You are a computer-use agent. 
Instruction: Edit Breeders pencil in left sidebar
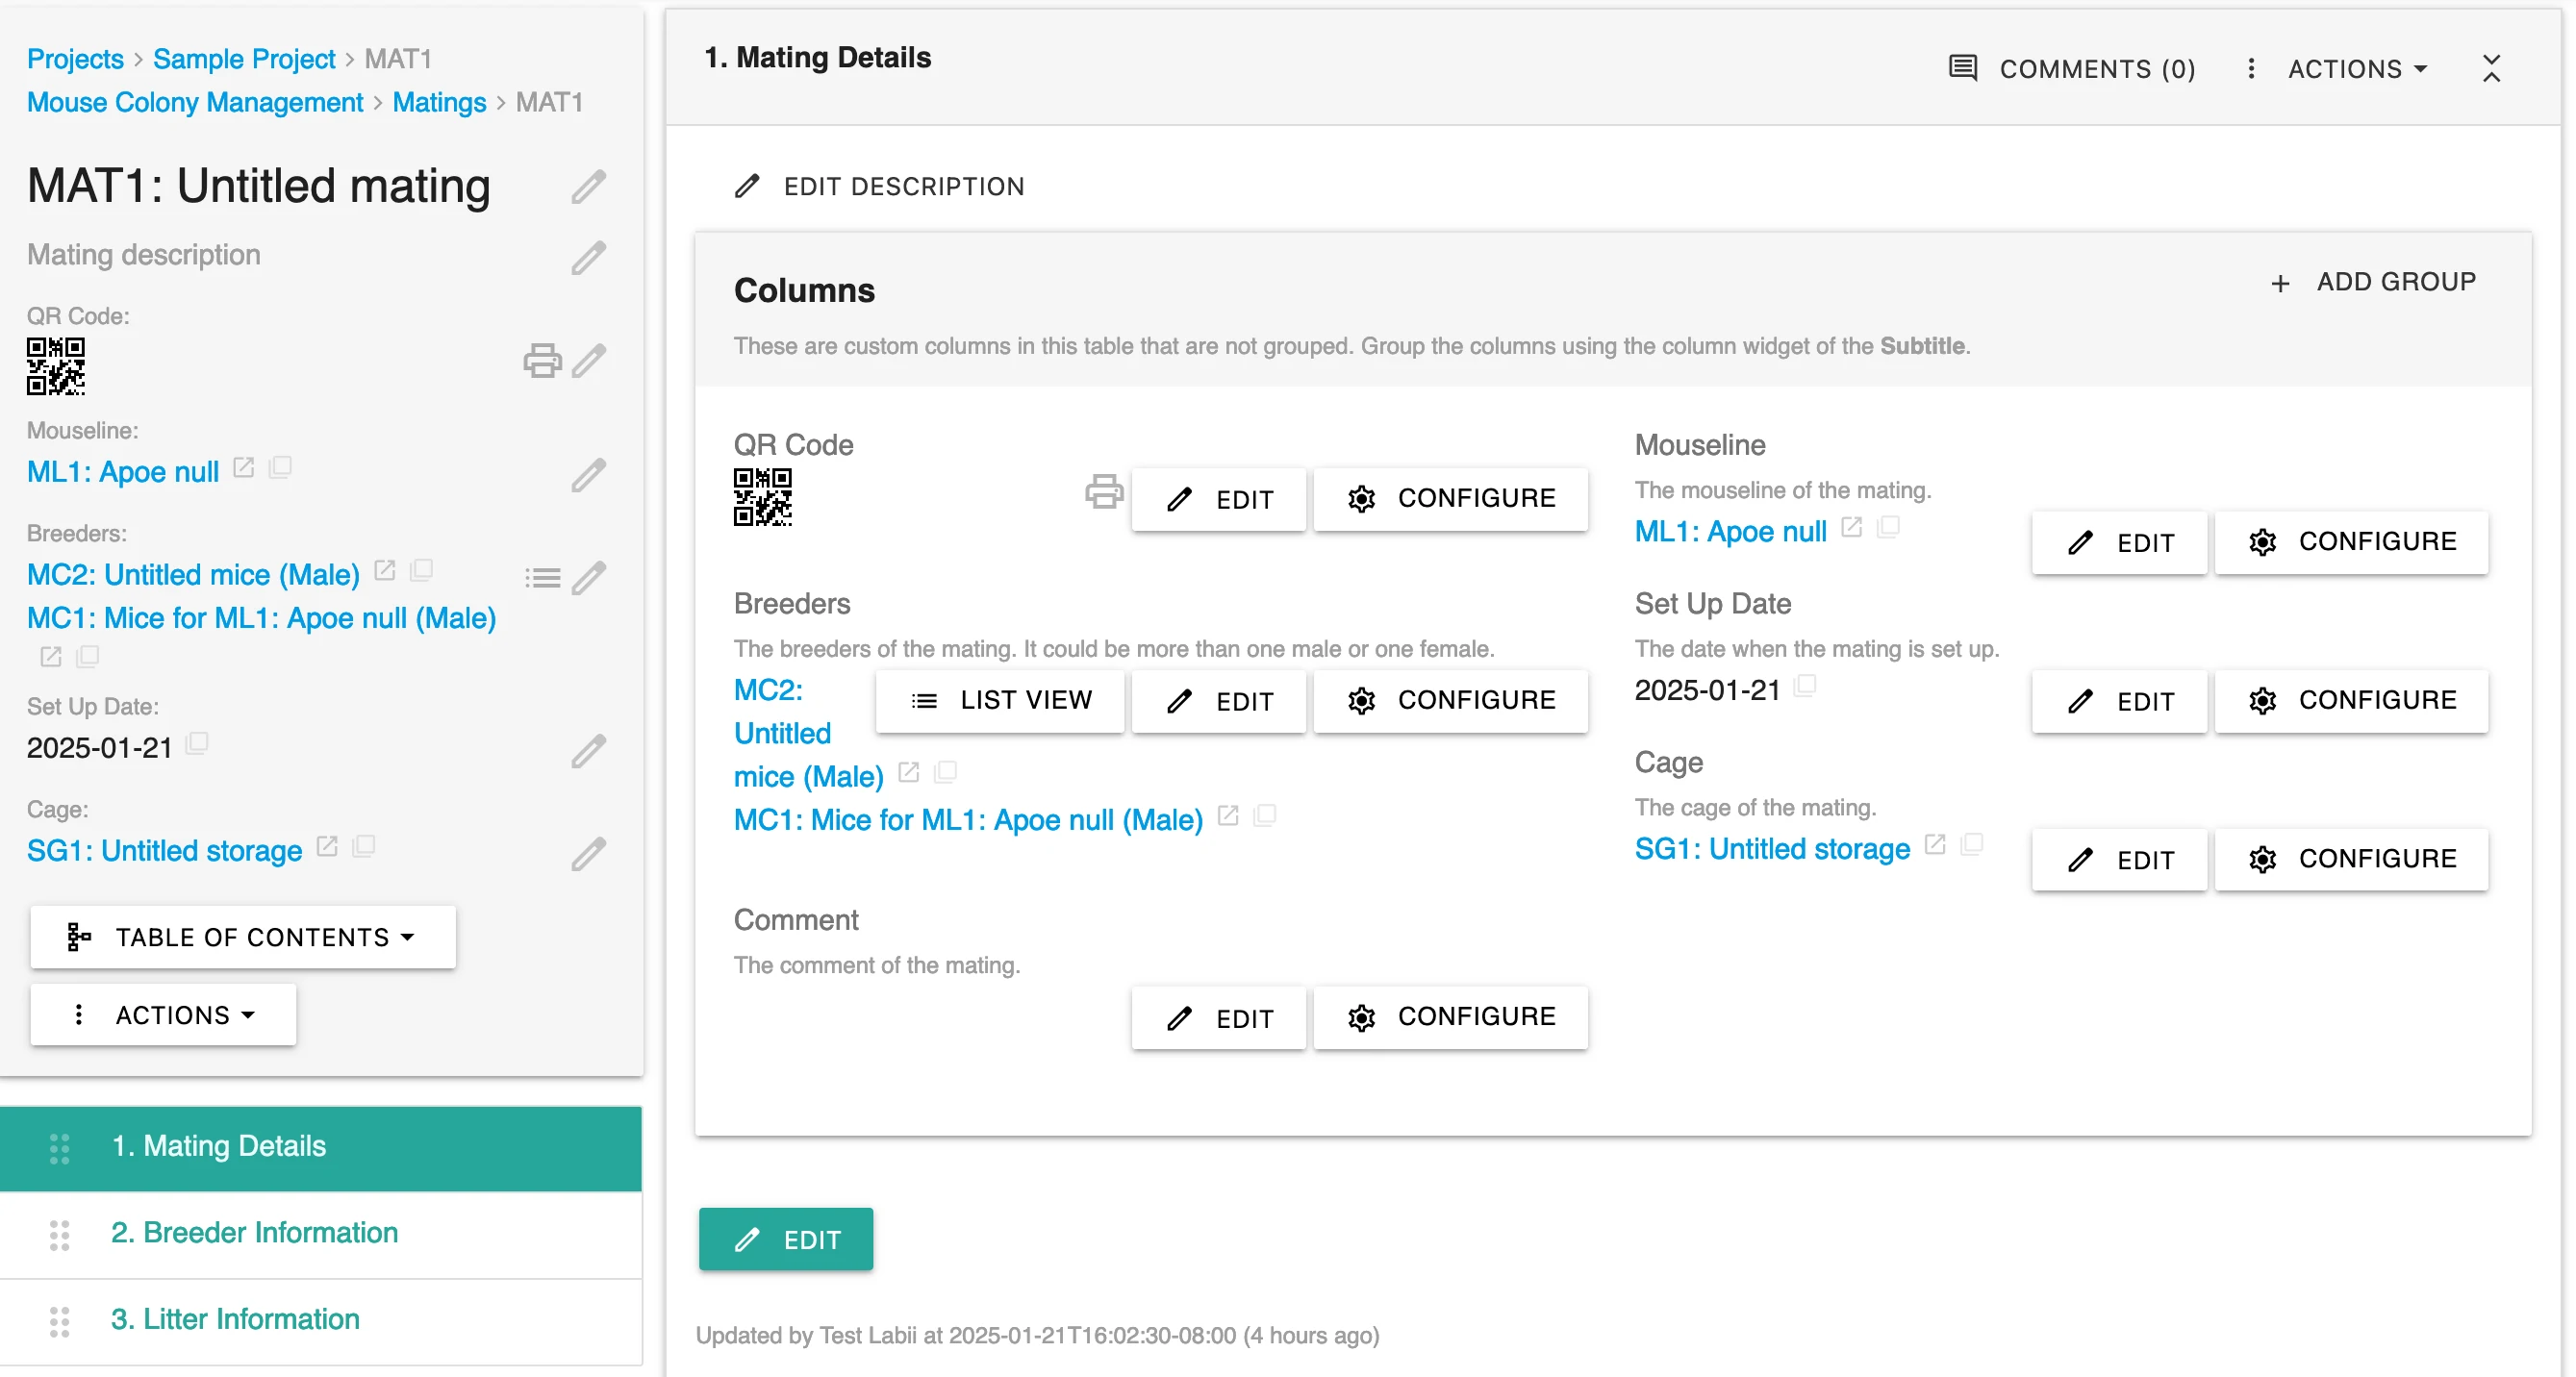coord(589,577)
